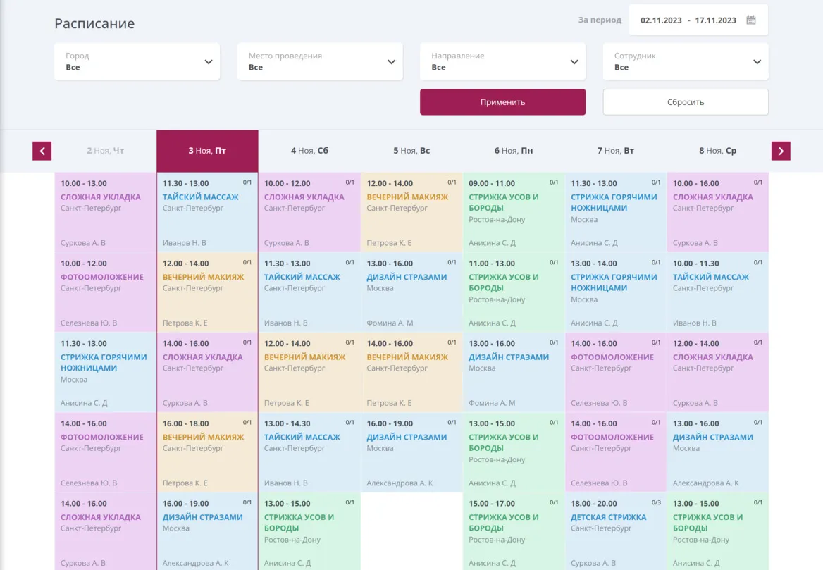Open the calendar date picker icon
Image resolution: width=823 pixels, height=570 pixels.
pos(751,20)
